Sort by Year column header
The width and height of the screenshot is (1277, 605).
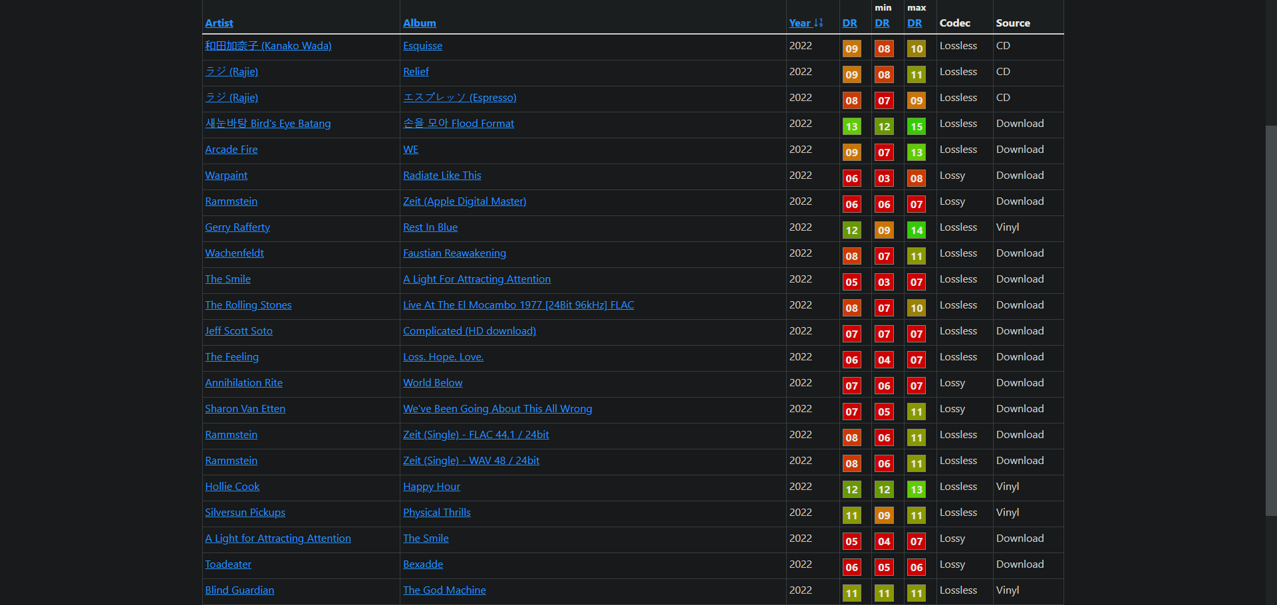[806, 23]
